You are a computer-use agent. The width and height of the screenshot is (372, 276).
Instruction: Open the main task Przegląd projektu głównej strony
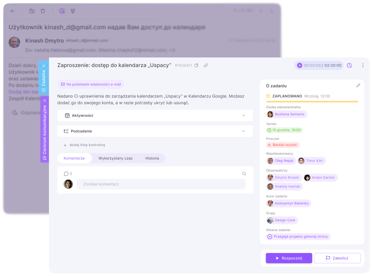298,236
